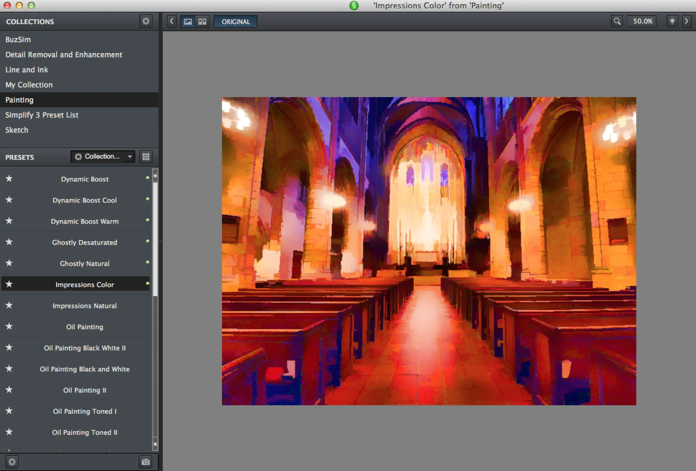Click the right arrow to expand the right panel
The image size is (696, 471).
(x=687, y=21)
